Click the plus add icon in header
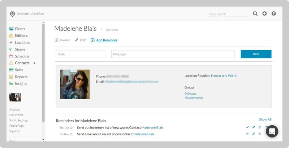Viewport: 289px width, 148px height. coord(264,13)
